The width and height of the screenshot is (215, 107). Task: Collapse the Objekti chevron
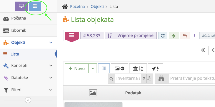(51, 43)
